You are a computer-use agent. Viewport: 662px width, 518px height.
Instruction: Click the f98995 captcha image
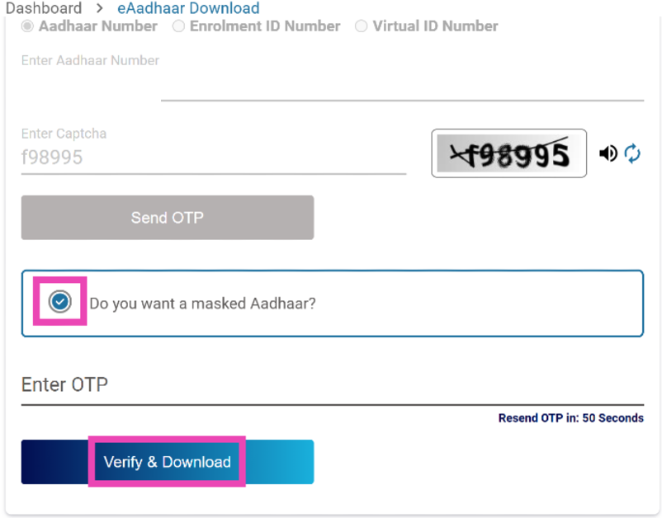[x=508, y=153]
